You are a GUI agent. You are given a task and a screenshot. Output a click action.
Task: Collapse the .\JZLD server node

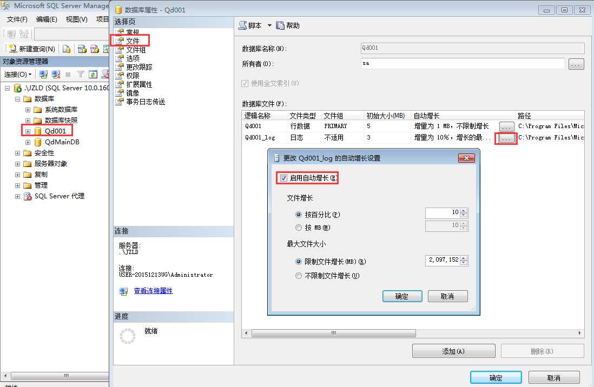pos(7,88)
